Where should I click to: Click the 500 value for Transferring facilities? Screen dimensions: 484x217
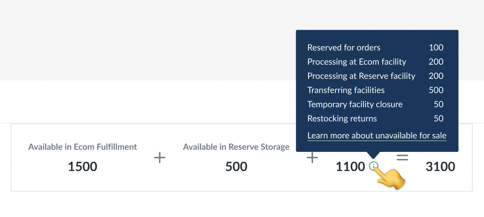436,90
